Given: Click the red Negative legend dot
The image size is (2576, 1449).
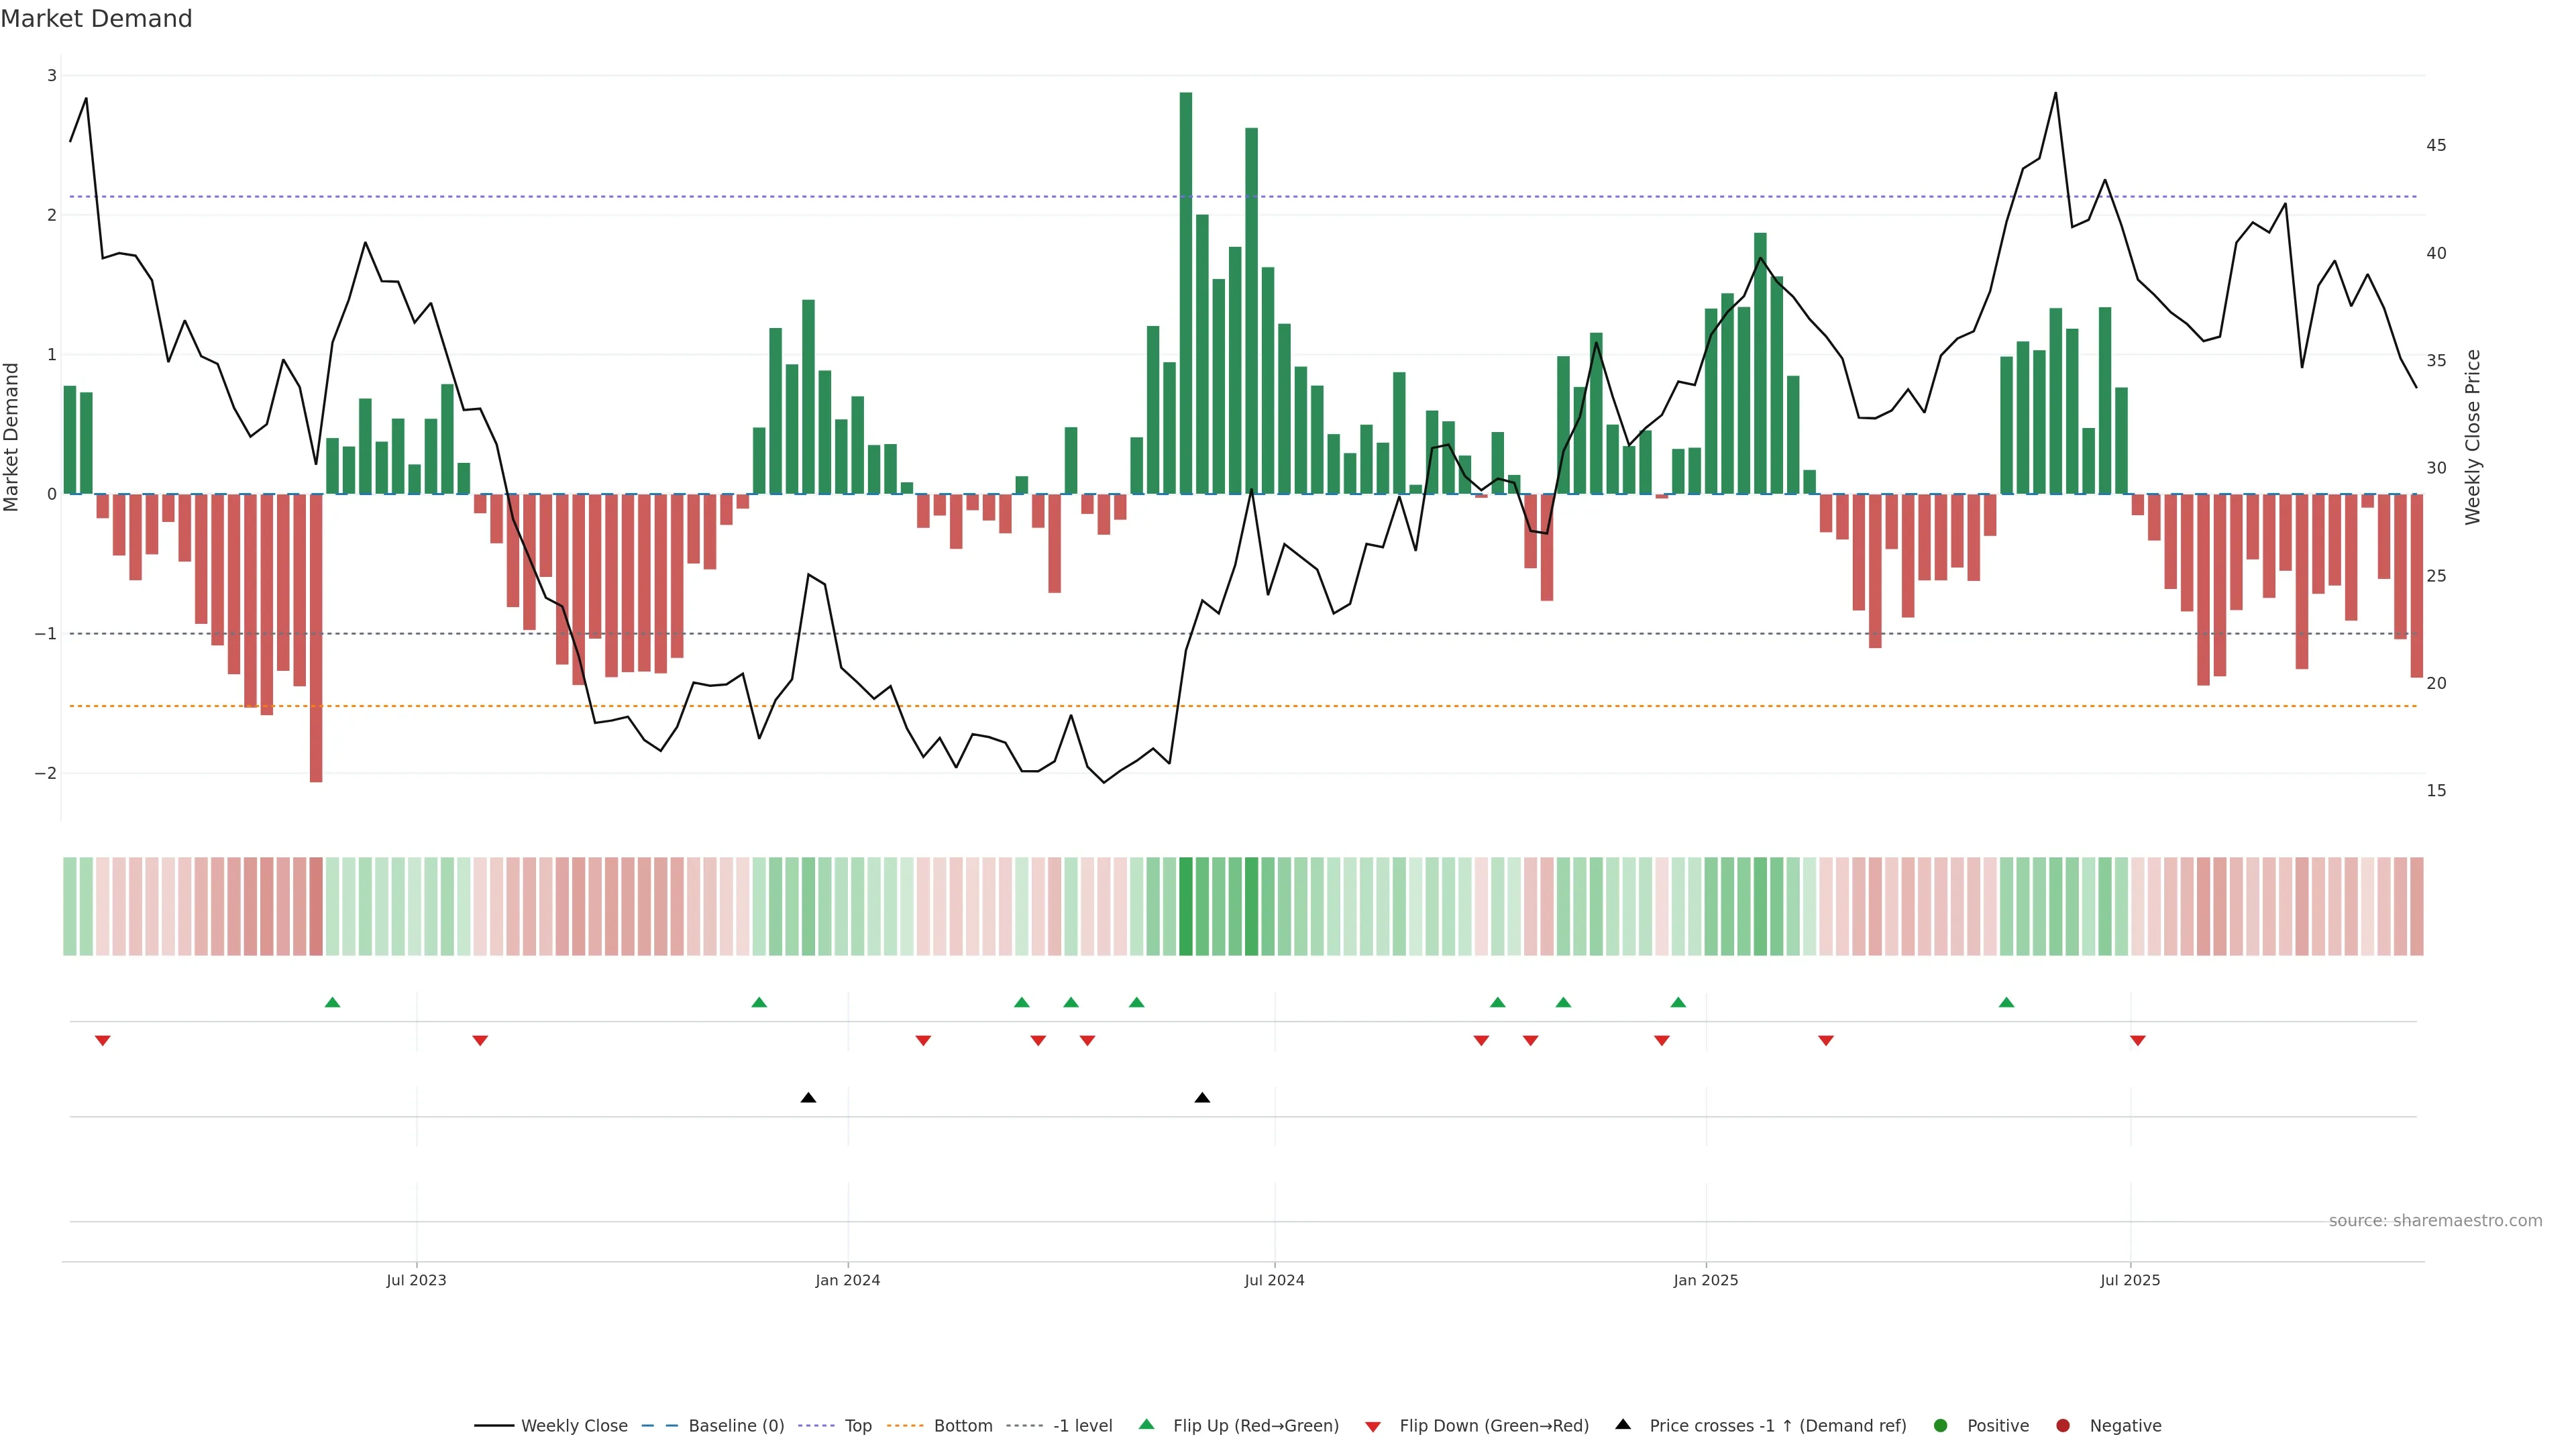Looking at the screenshot, I should coord(2063,1426).
